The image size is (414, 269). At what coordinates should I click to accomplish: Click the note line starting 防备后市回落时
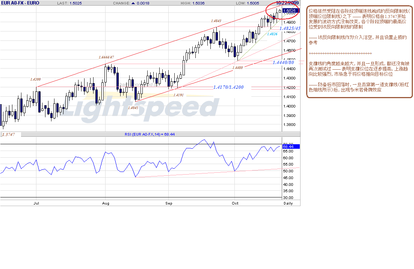point(358,87)
